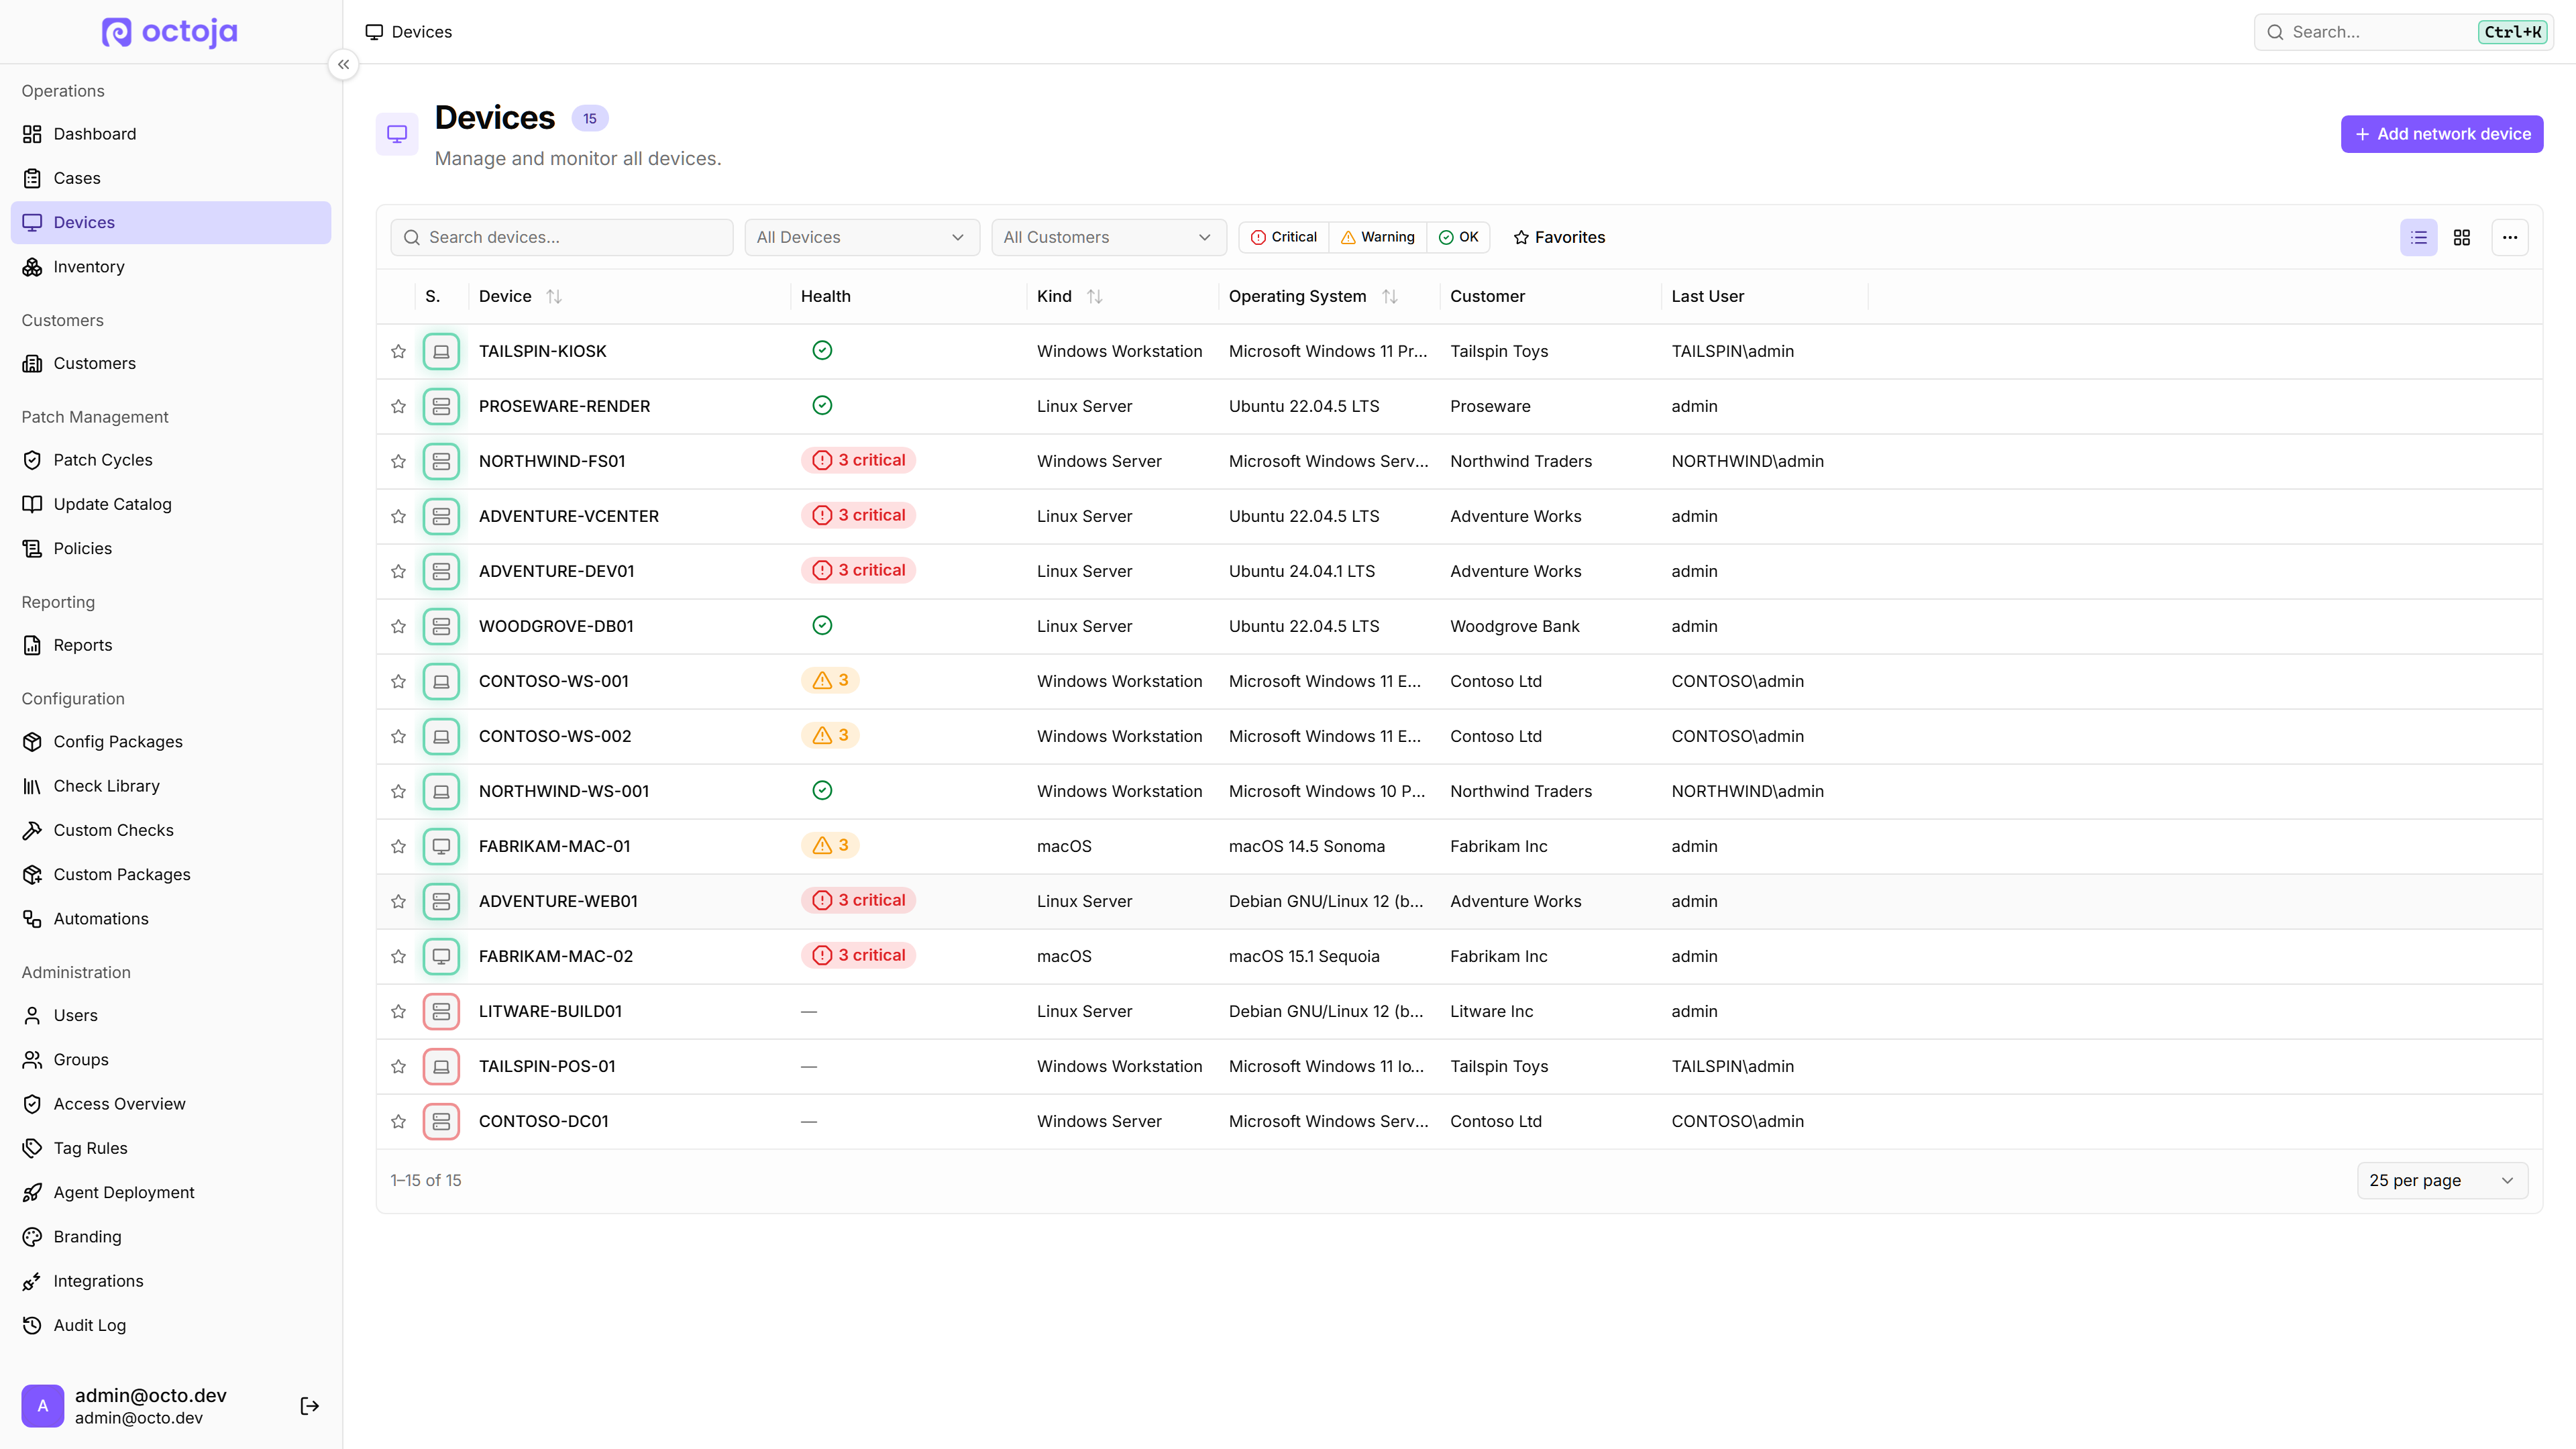Collapse the sidebar with the double-chevron button
The width and height of the screenshot is (2576, 1449).
(x=343, y=65)
